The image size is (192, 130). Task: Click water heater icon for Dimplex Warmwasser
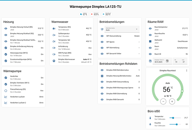click(54, 61)
